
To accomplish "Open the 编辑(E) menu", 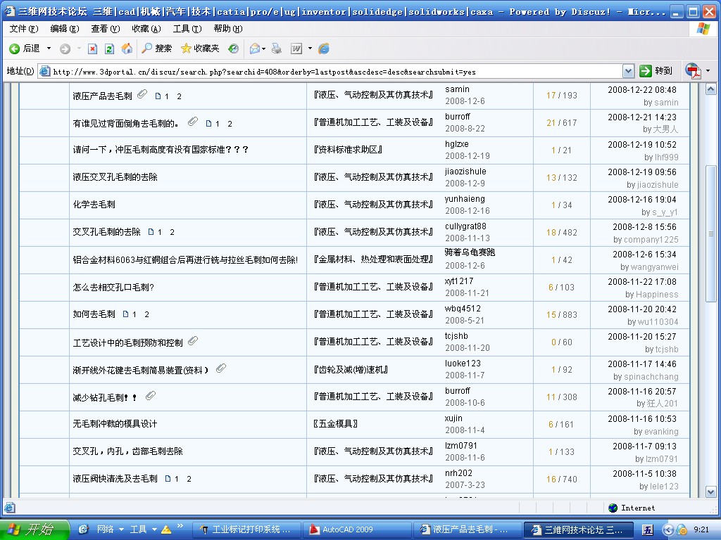I will click(x=65, y=29).
